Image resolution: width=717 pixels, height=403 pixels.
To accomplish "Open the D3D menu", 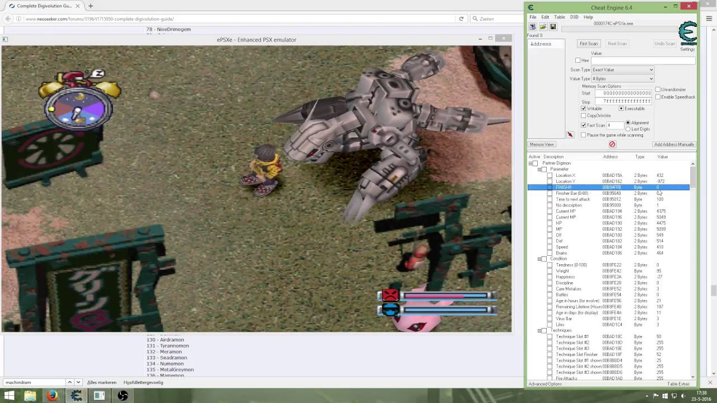I will tap(574, 17).
